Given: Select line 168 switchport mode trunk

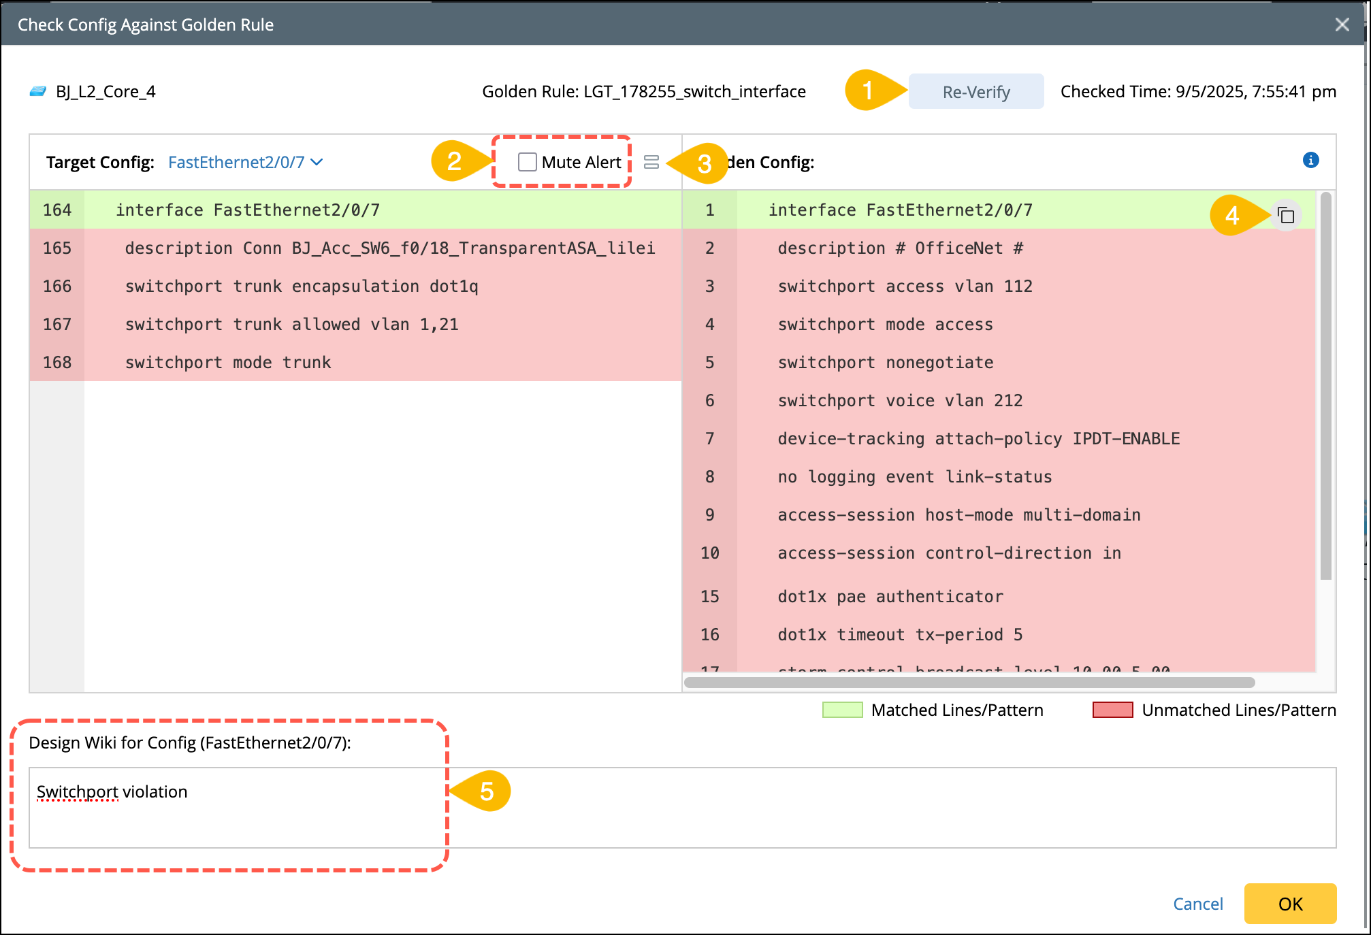Looking at the screenshot, I should pos(228,363).
